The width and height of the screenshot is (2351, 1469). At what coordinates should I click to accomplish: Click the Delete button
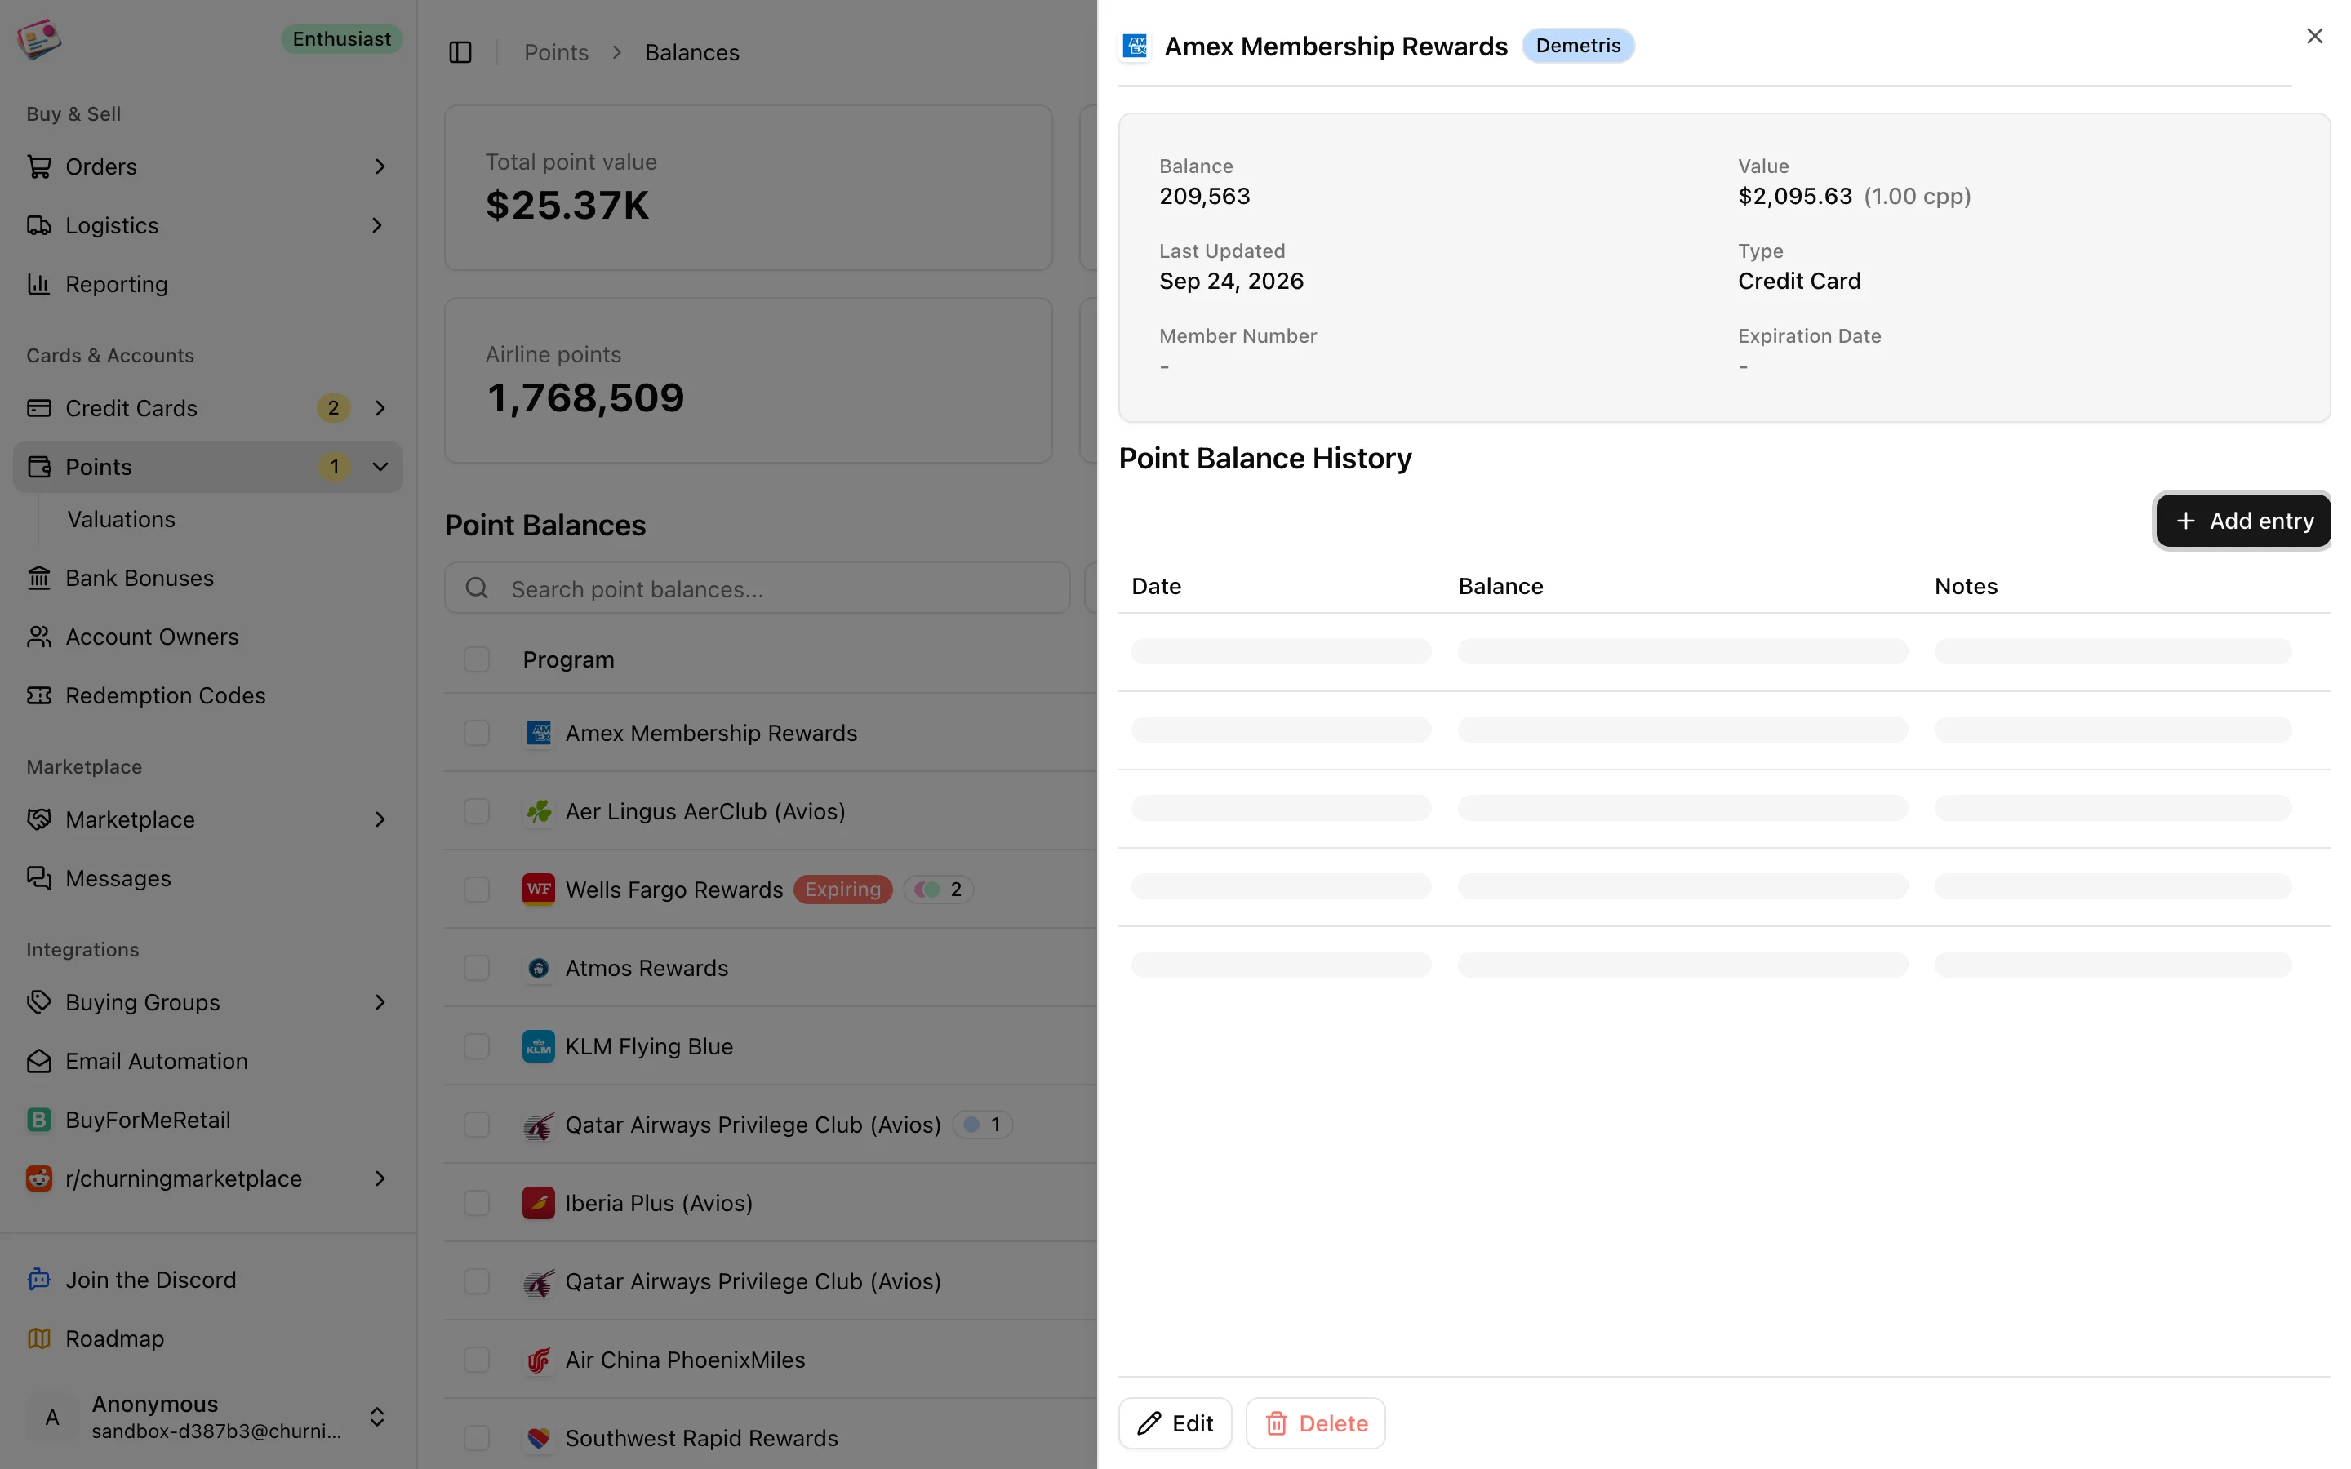tap(1315, 1423)
